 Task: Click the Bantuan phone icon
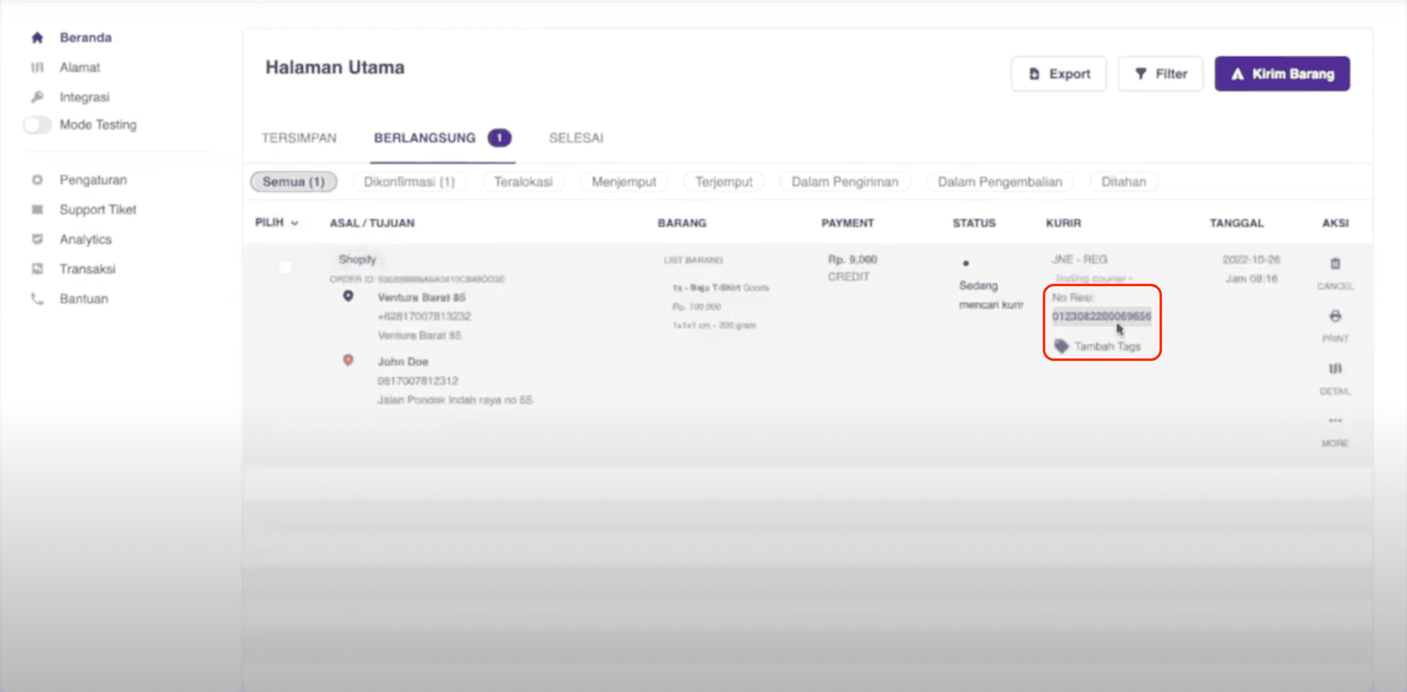pos(37,299)
